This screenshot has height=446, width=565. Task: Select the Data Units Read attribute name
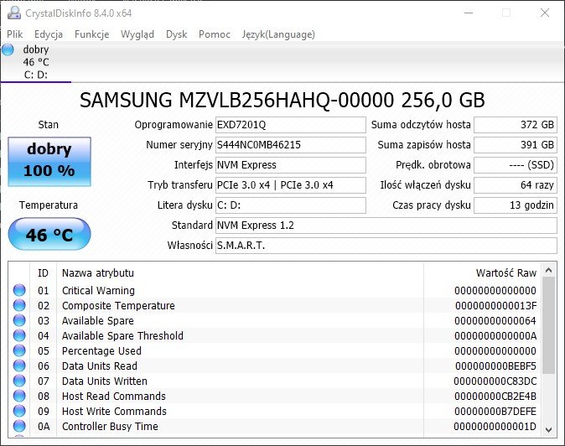pos(100,366)
